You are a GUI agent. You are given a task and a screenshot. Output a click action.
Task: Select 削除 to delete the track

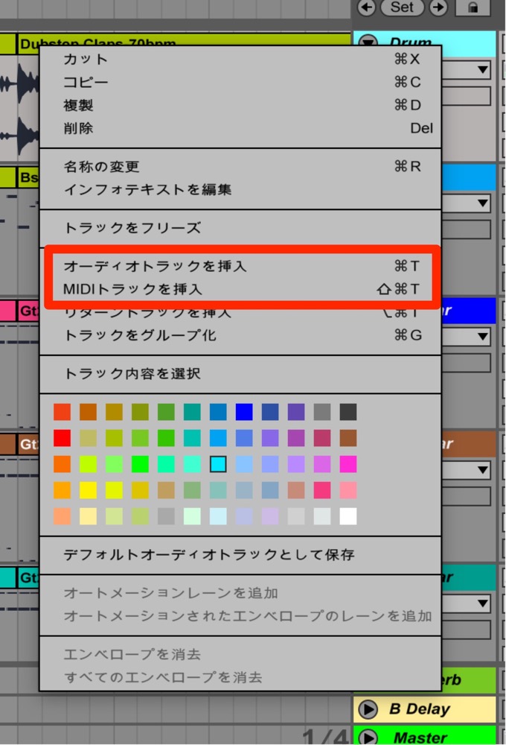pyautogui.click(x=240, y=128)
